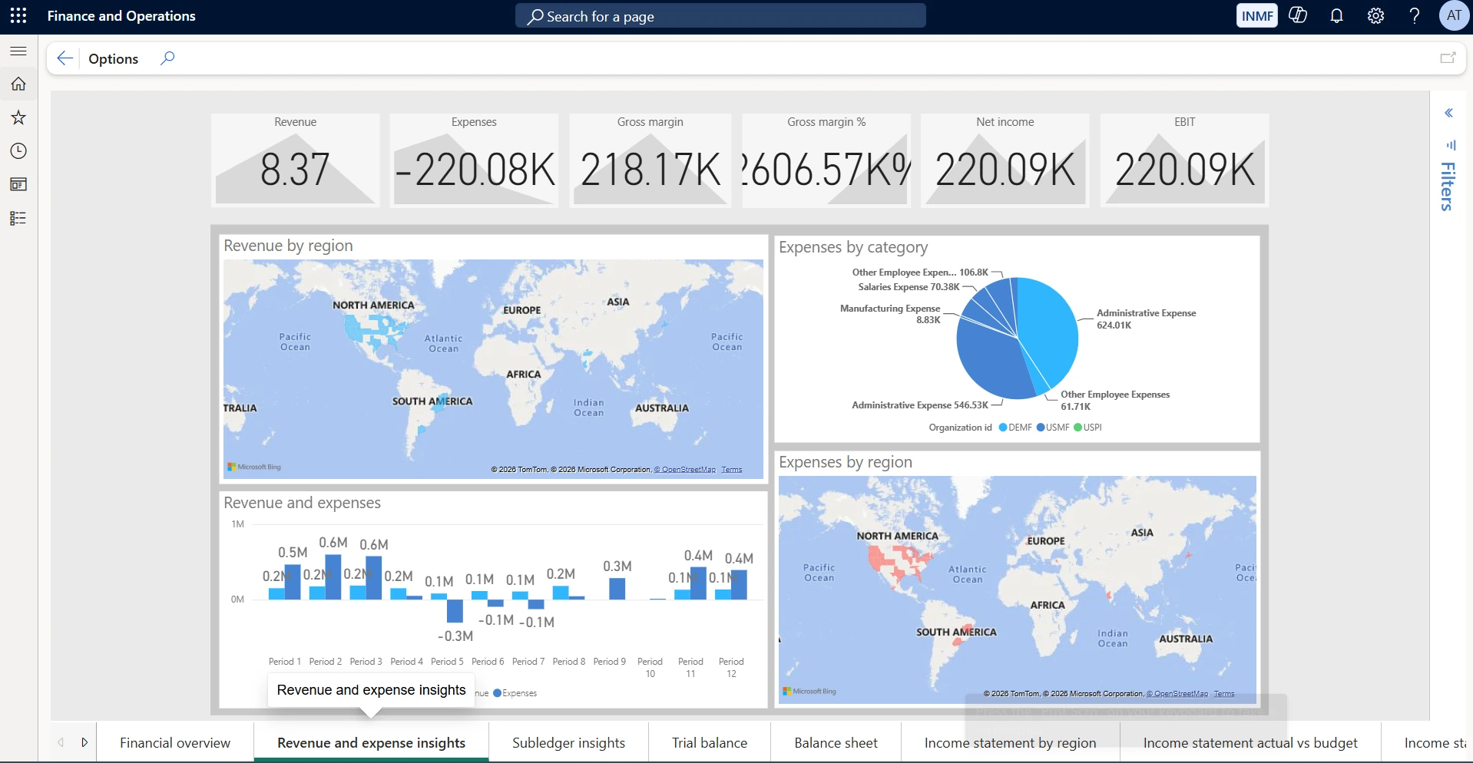The height and width of the screenshot is (763, 1473).
Task: Open page in new window icon
Action: pos(1448,58)
